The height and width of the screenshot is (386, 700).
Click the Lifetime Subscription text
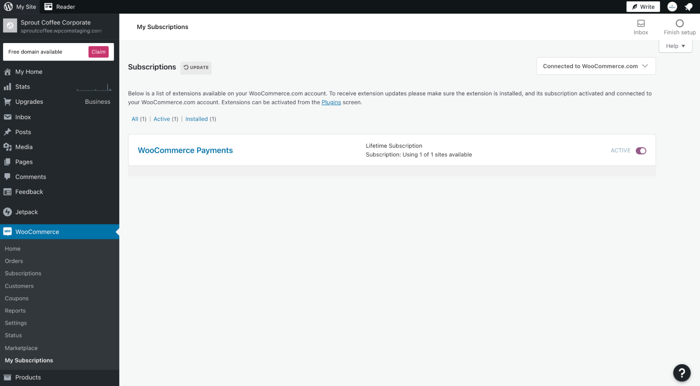[394, 146]
